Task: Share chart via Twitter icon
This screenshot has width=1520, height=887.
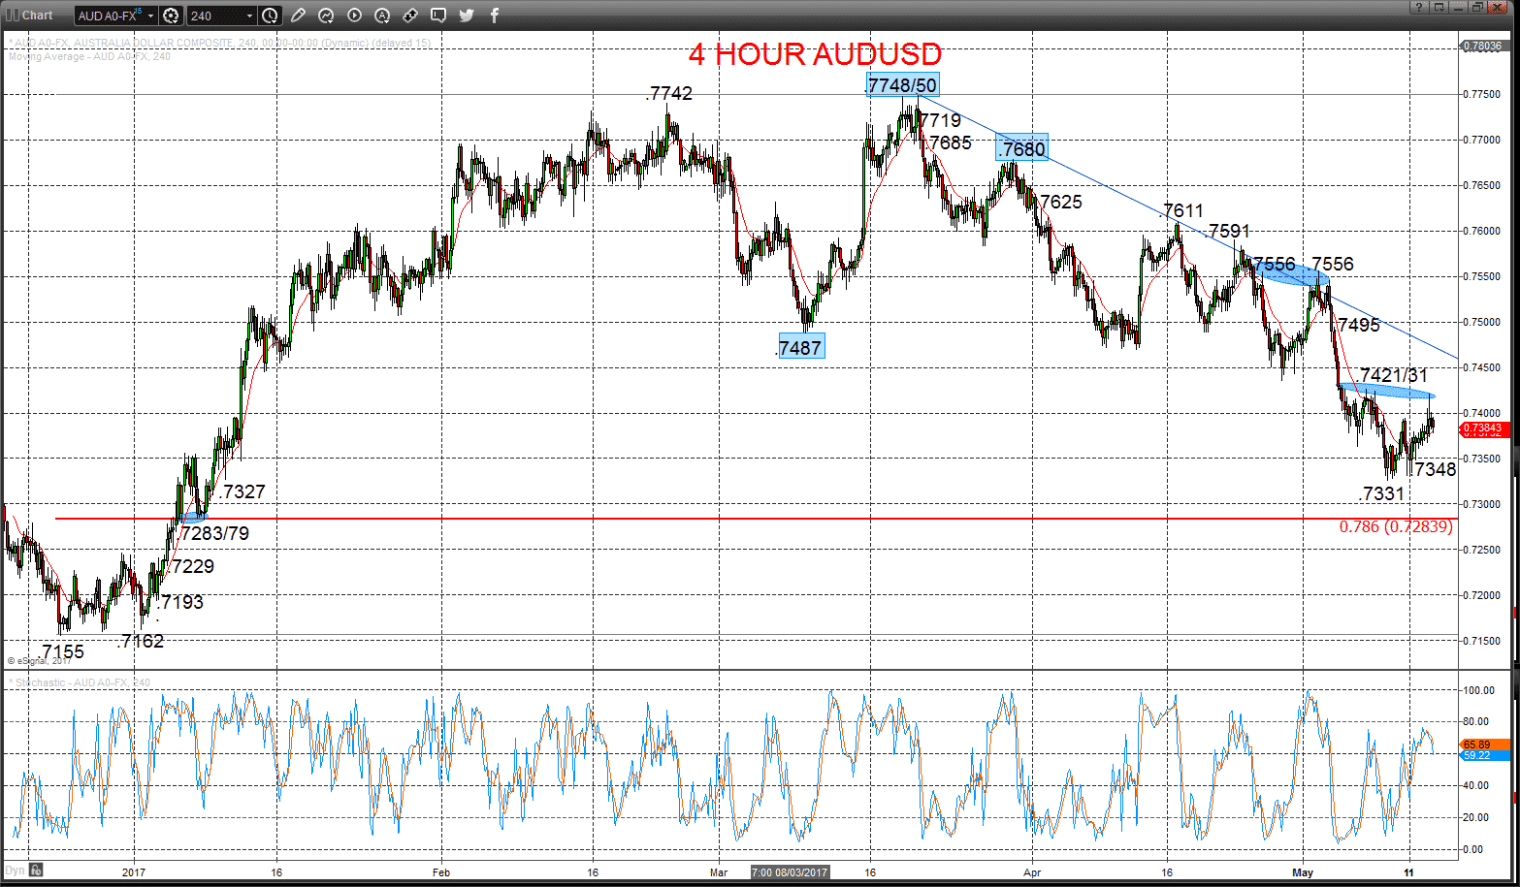Action: (467, 16)
